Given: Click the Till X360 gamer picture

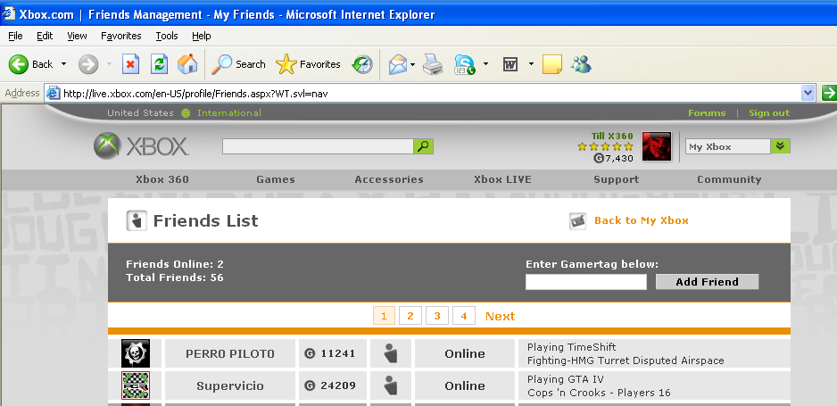Looking at the screenshot, I should (x=657, y=146).
